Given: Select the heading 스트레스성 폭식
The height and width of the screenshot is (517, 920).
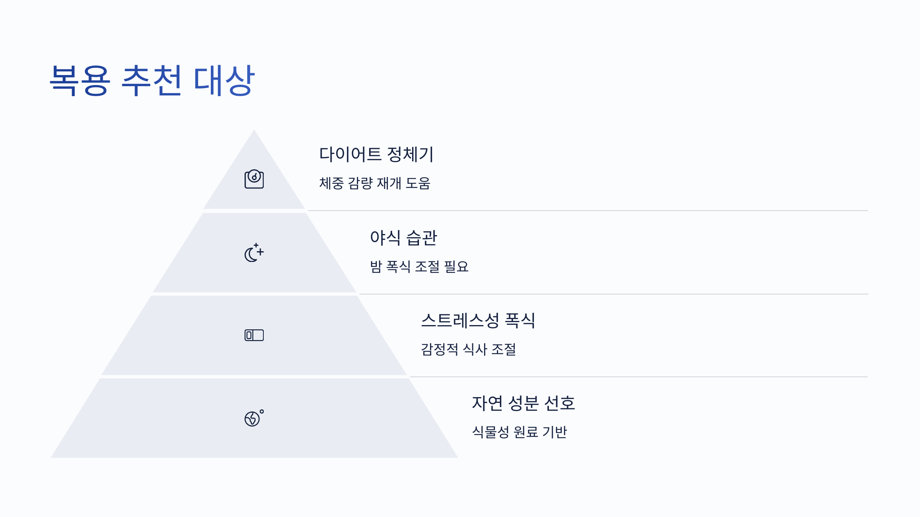Looking at the screenshot, I should tap(478, 321).
